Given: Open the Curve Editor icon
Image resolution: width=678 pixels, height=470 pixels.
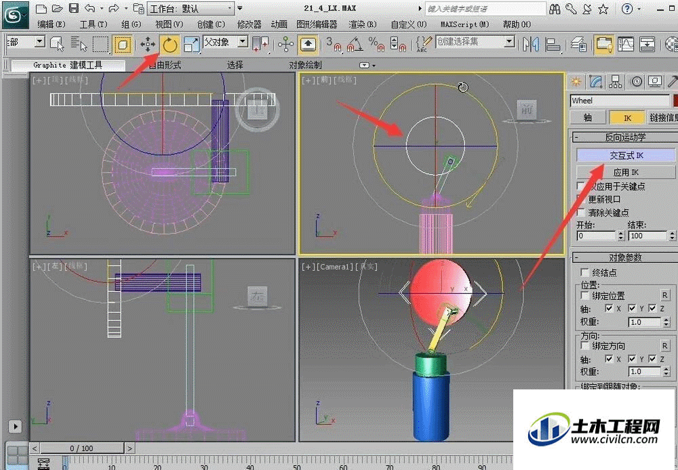Looking at the screenshot, I should [x=625, y=44].
